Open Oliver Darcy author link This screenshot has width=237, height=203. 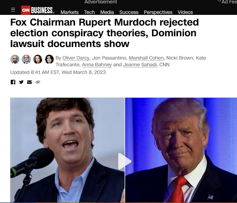76,58
